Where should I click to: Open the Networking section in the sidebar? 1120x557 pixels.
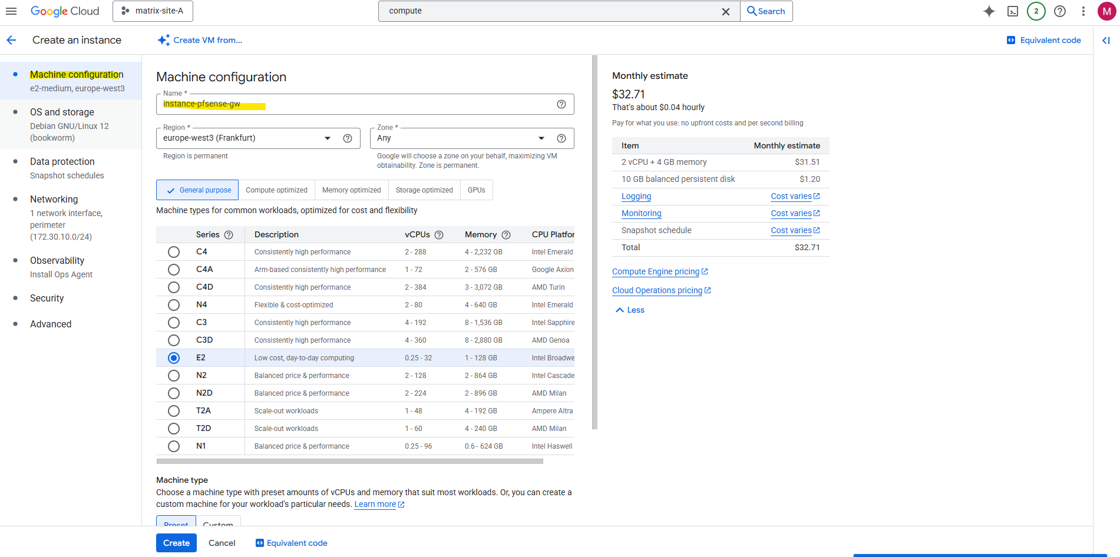(x=54, y=200)
